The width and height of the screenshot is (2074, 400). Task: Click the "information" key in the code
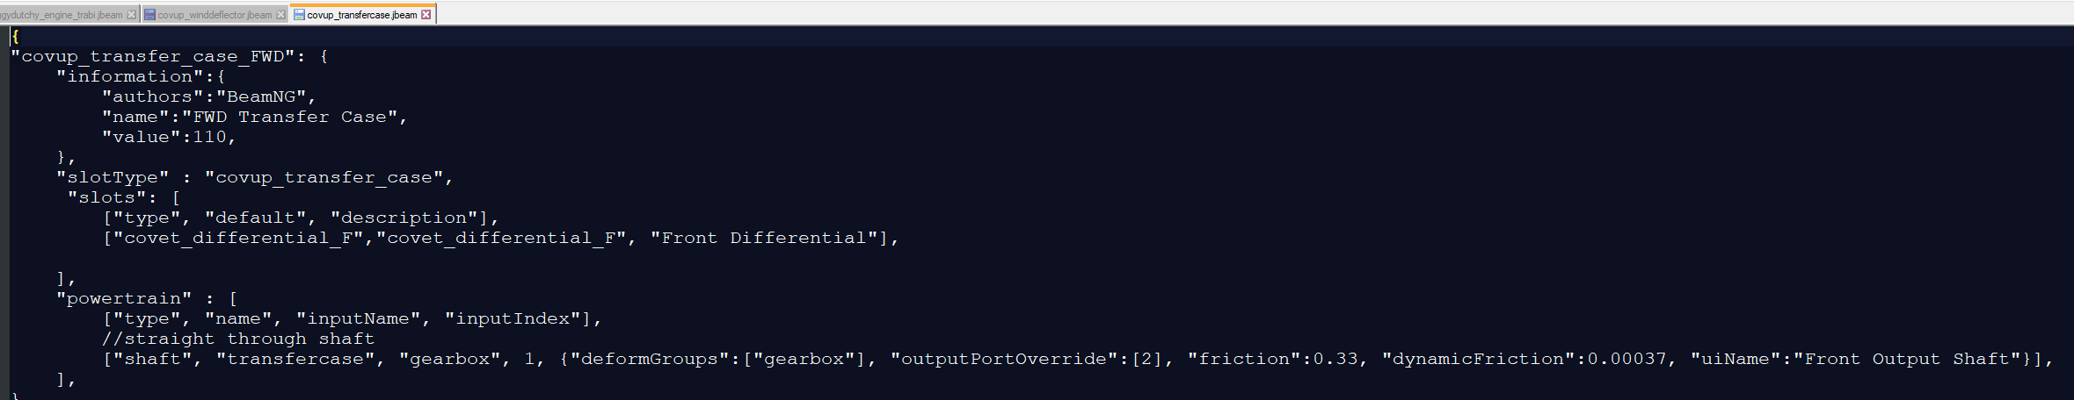coord(130,76)
